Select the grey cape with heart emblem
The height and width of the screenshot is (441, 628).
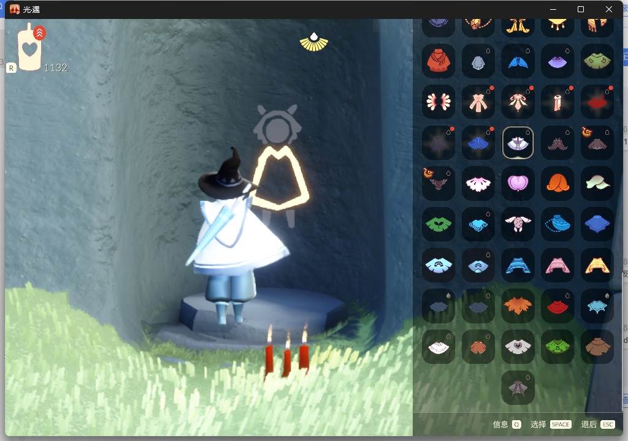coord(518,347)
